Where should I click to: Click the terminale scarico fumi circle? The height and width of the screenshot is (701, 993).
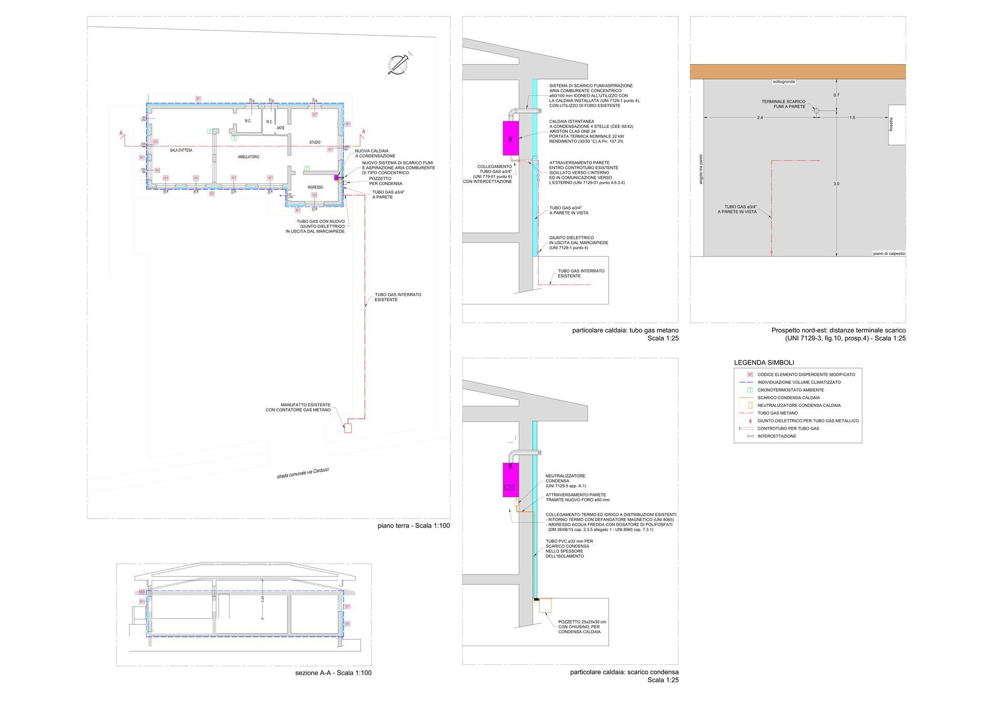816,111
